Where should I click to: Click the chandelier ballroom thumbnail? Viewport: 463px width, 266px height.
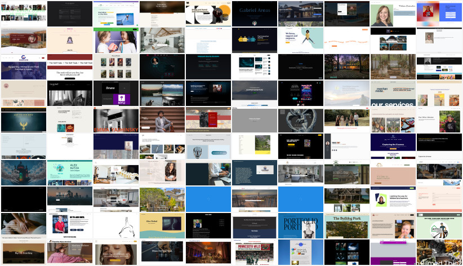pos(208,252)
